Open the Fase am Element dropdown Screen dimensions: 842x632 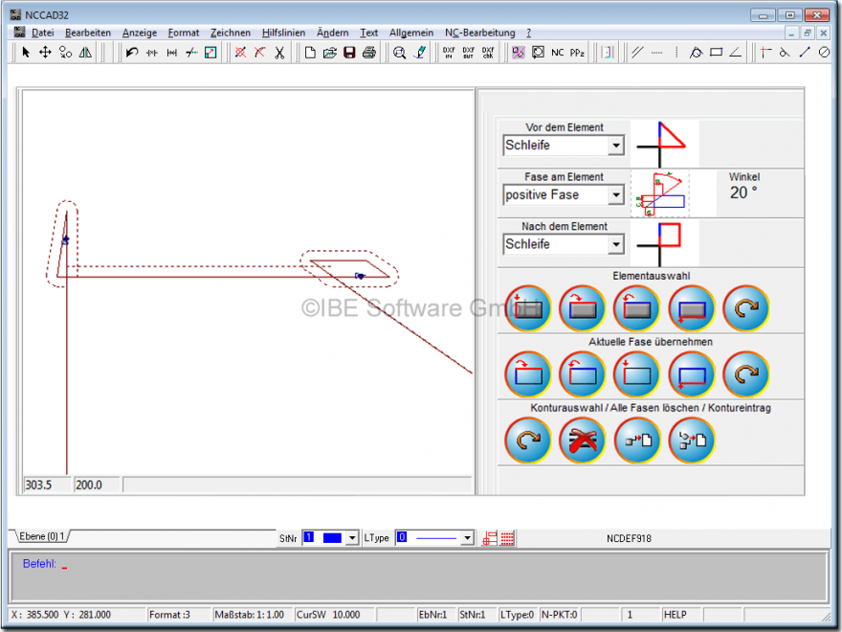pos(616,194)
